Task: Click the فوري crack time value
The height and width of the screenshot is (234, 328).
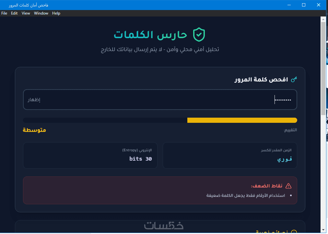Action: (x=285, y=159)
